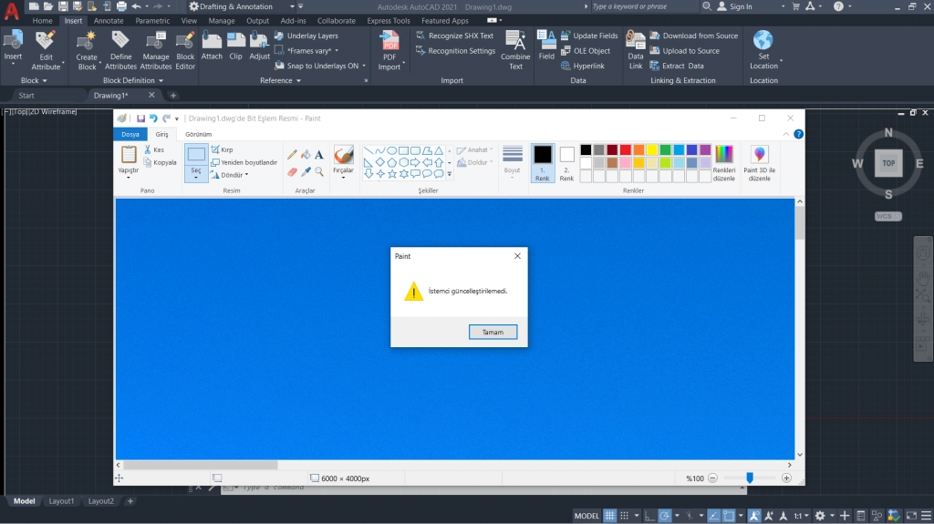Select the Color picker tool in Paint
Image resolution: width=934 pixels, height=524 pixels.
[306, 171]
